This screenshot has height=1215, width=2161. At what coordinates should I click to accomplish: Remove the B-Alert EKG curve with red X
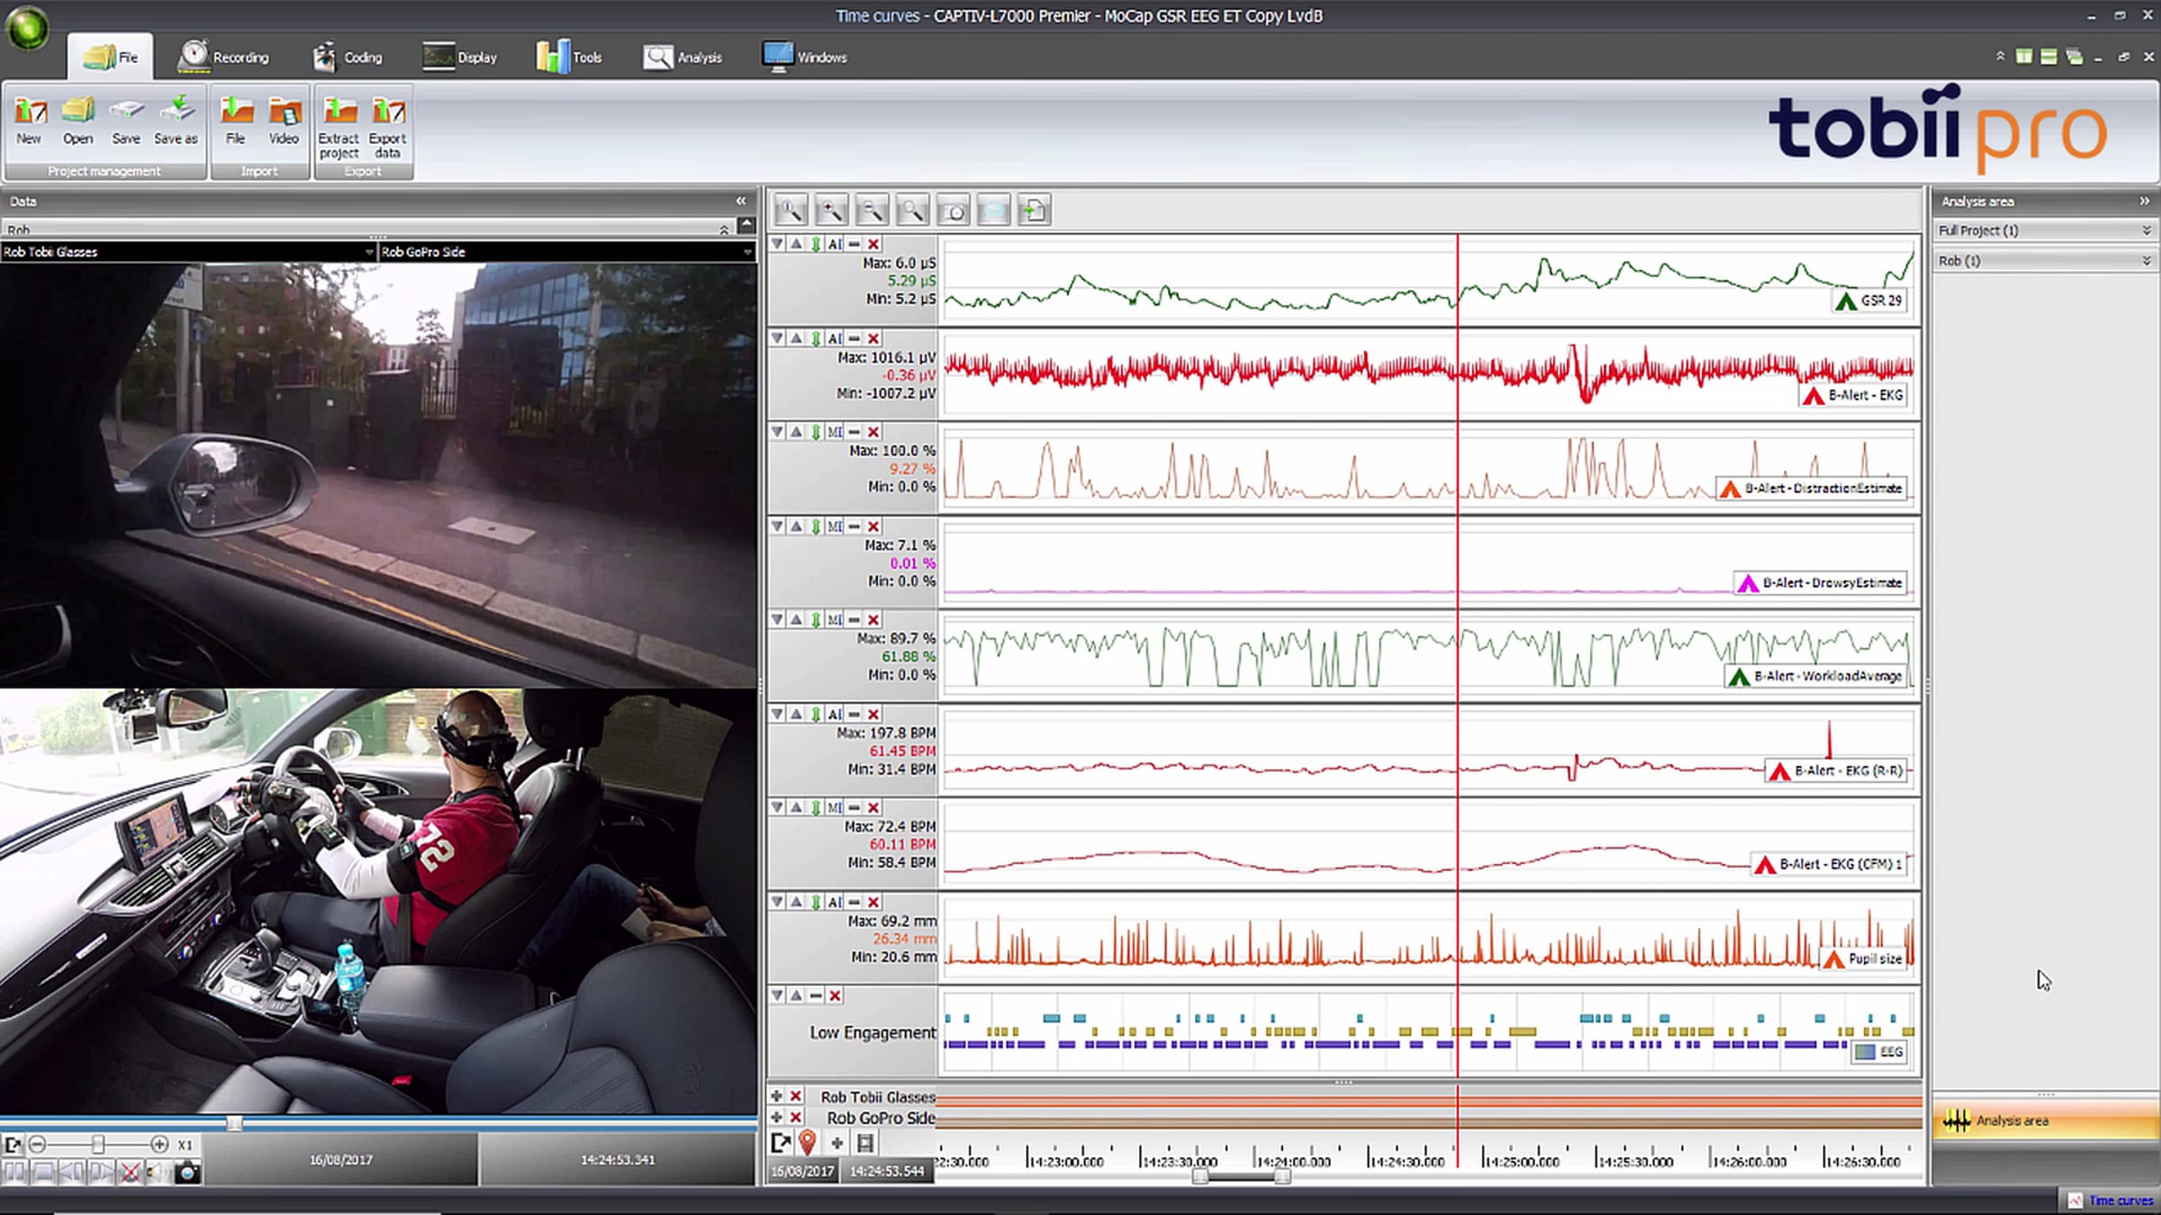click(x=873, y=338)
